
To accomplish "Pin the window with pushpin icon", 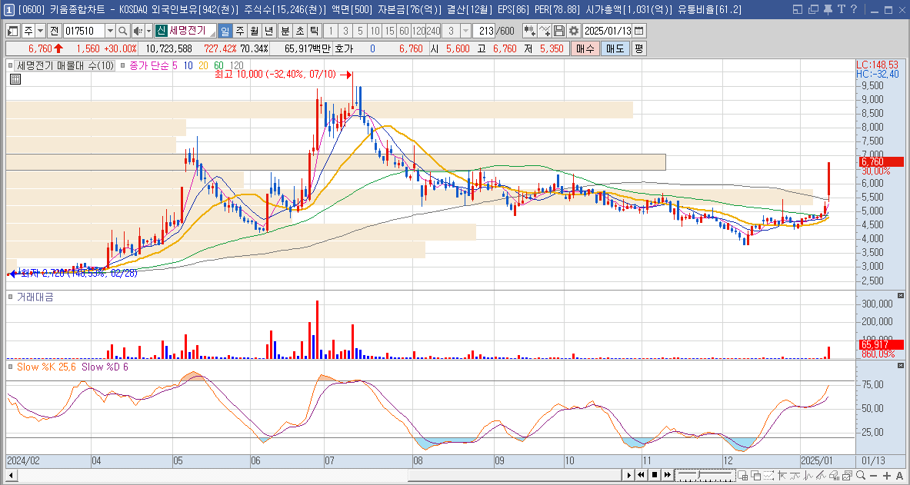I will [827, 9].
